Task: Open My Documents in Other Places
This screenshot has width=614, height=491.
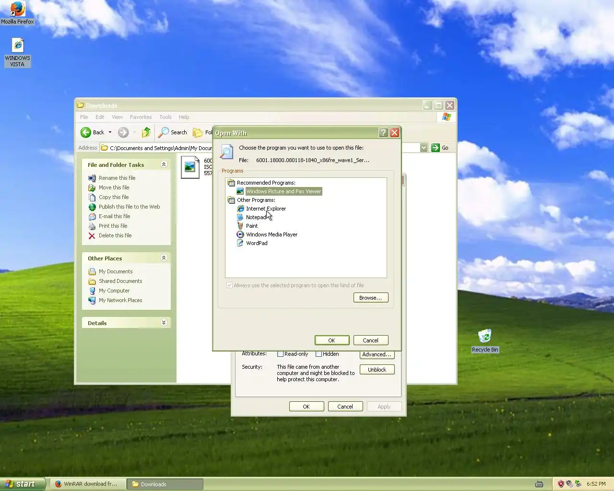Action: point(116,271)
